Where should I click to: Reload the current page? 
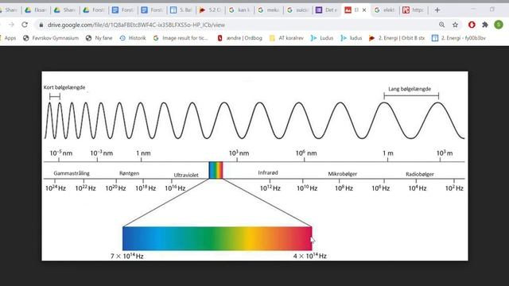click(25, 25)
